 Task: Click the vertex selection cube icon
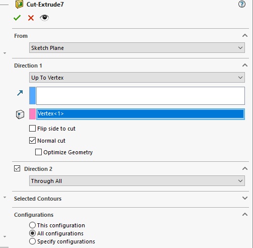pos(20,114)
